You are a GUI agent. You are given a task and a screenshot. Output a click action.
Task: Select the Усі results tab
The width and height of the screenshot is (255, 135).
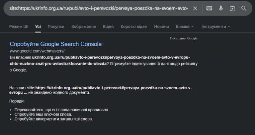tap(38, 26)
